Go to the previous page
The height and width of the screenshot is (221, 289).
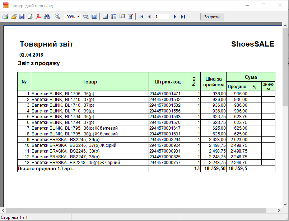pos(149,17)
